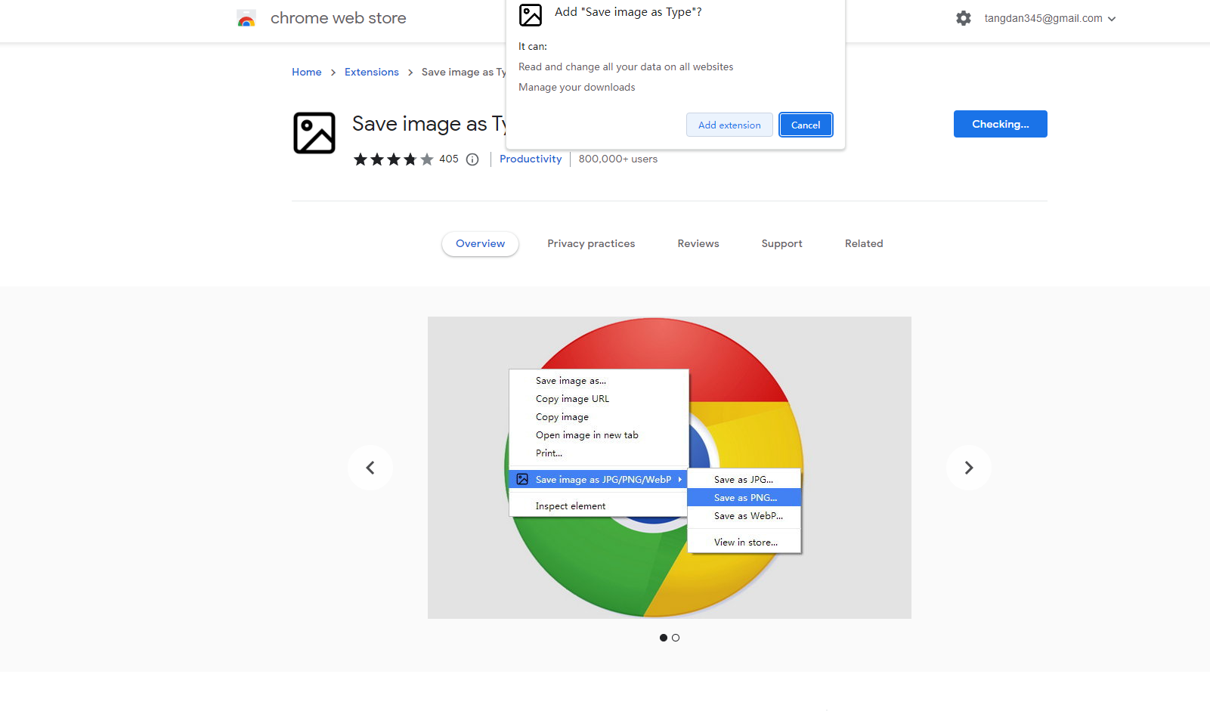Click the 'Save image as Ty' breadcrumb text
The height and width of the screenshot is (711, 1210).
coord(464,73)
